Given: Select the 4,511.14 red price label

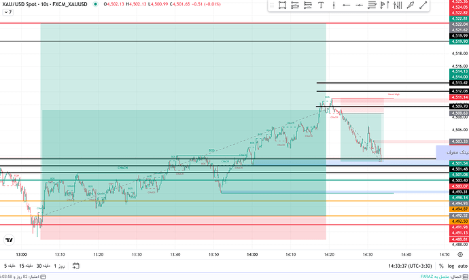Looking at the screenshot, I should [x=459, y=97].
